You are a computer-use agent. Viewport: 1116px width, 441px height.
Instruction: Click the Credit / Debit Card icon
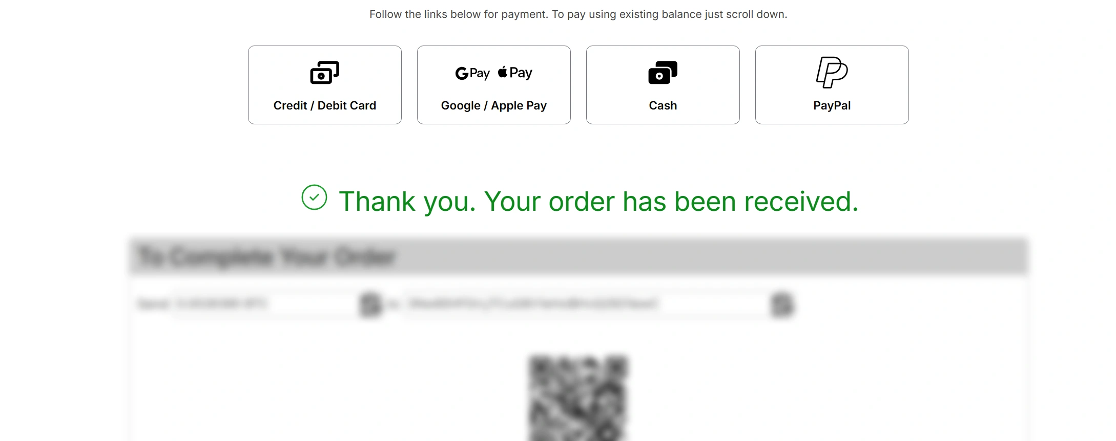(325, 73)
